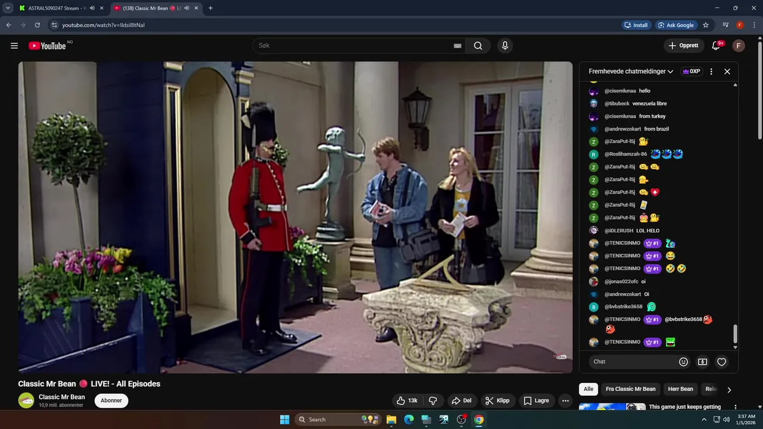Click the page vertical scrollbar
763x429 pixels.
tap(759, 89)
